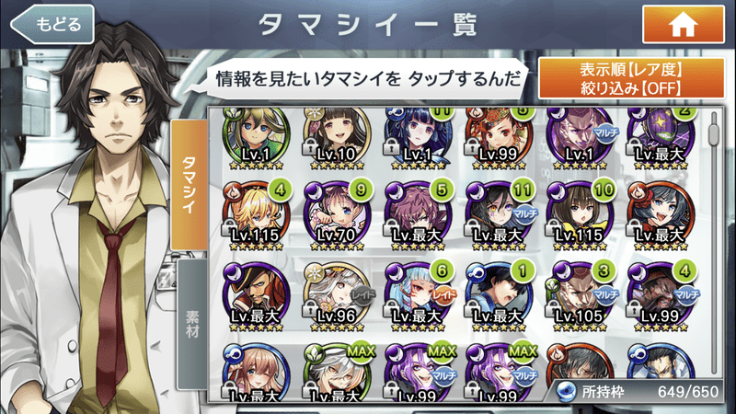Select the blonde Lv.115 character with badge 4
Image resolution: width=736 pixels, height=414 pixels.
[257, 215]
